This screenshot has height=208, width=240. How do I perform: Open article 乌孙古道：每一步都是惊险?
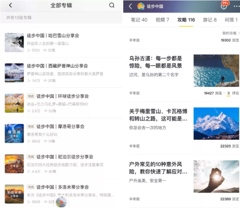[156, 62]
